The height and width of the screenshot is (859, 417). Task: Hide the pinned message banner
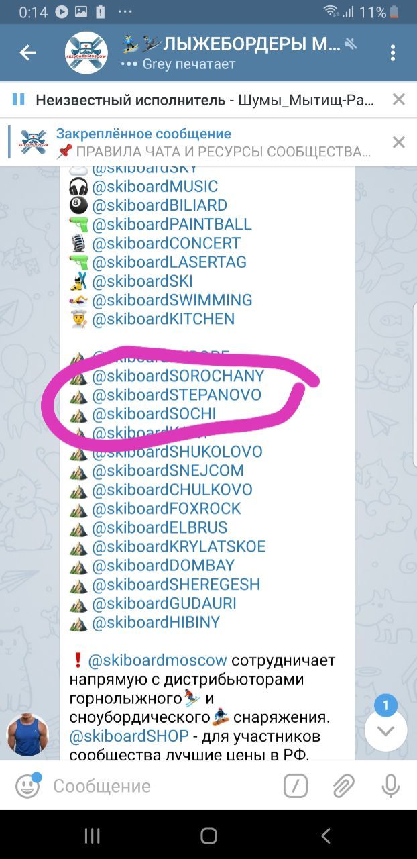(398, 142)
